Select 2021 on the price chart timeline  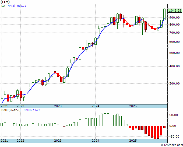4,106
